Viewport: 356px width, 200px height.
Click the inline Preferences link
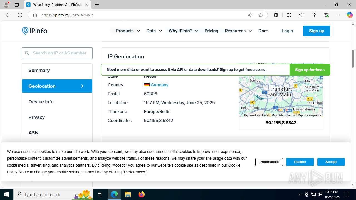click(134, 172)
